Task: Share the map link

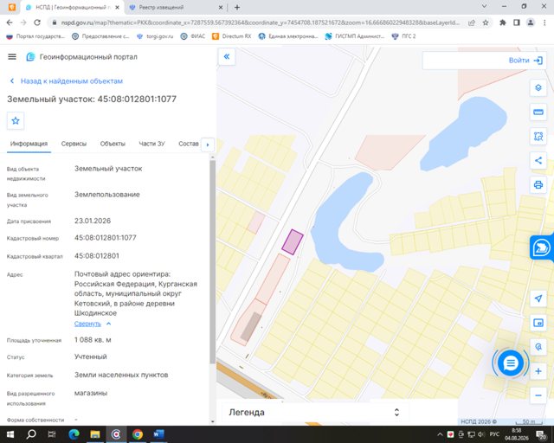Action: click(x=538, y=160)
